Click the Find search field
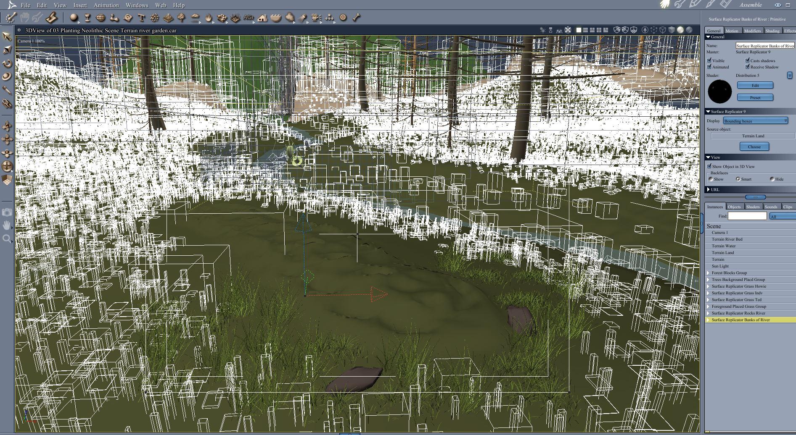The width and height of the screenshot is (796, 435). click(x=747, y=216)
